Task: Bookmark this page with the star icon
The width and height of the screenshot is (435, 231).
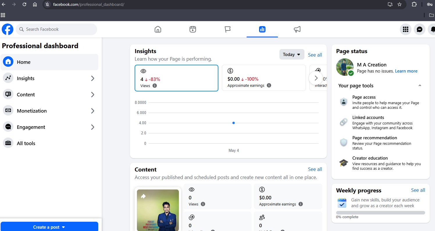Action: [400, 4]
